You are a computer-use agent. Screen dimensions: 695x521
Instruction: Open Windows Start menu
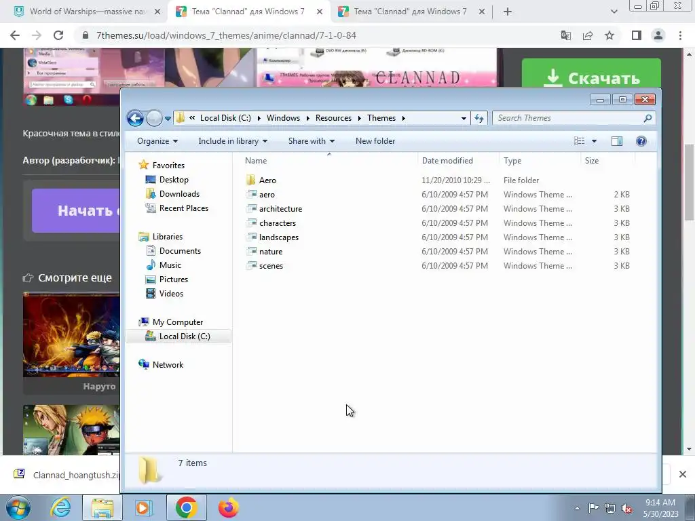(18, 507)
